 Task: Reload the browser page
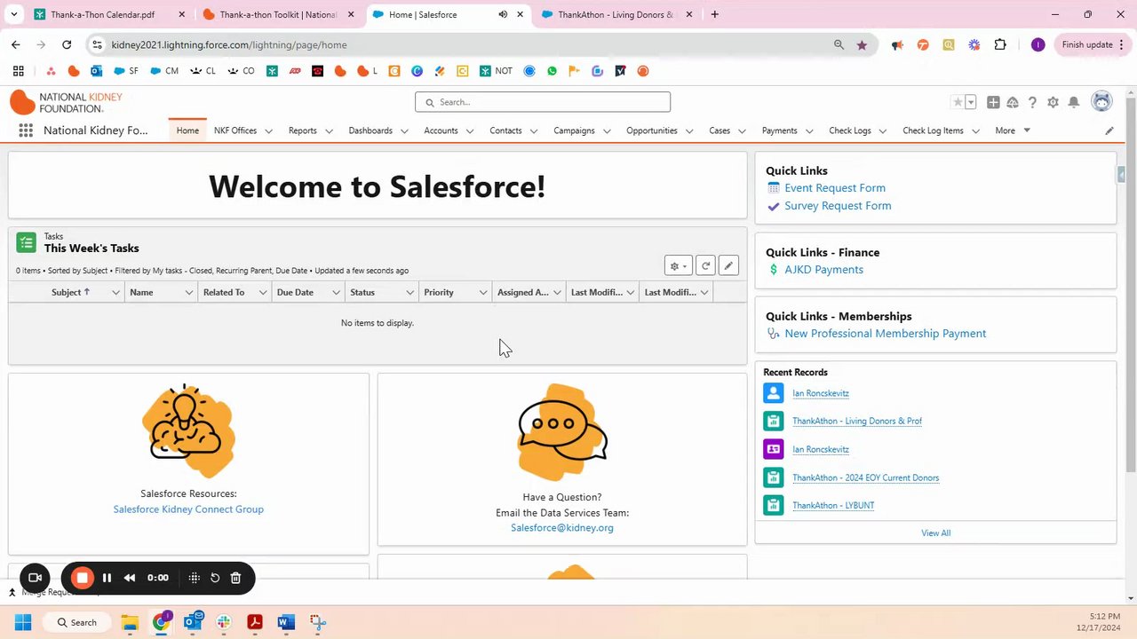pyautogui.click(x=67, y=44)
